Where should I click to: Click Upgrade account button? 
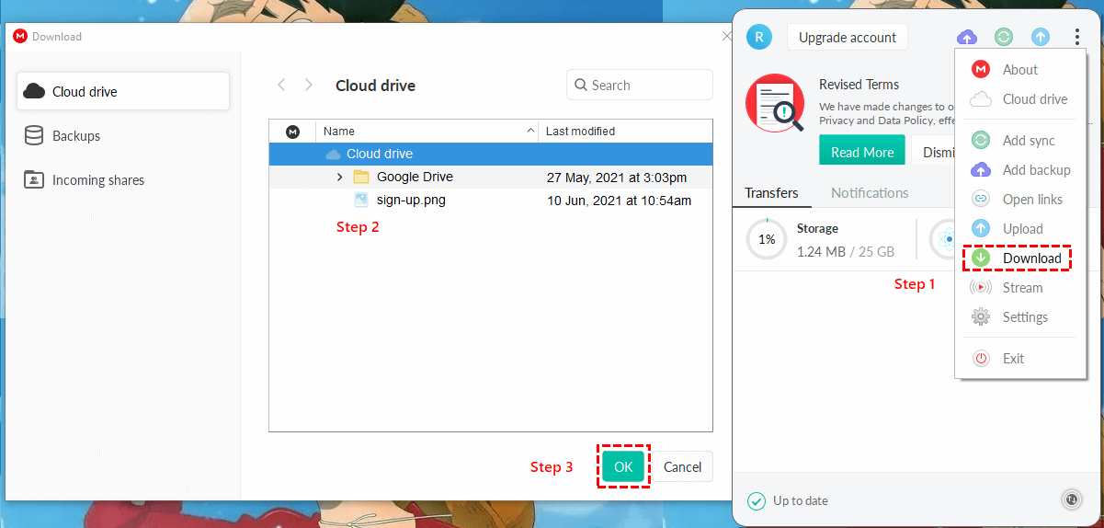tap(848, 37)
